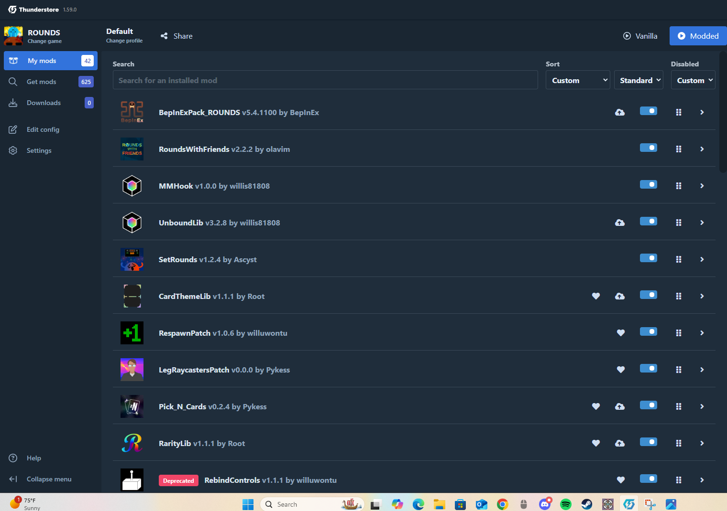Click the donate heart icon for Pick_N_Cards
Image resolution: width=727 pixels, height=511 pixels.
596,406
